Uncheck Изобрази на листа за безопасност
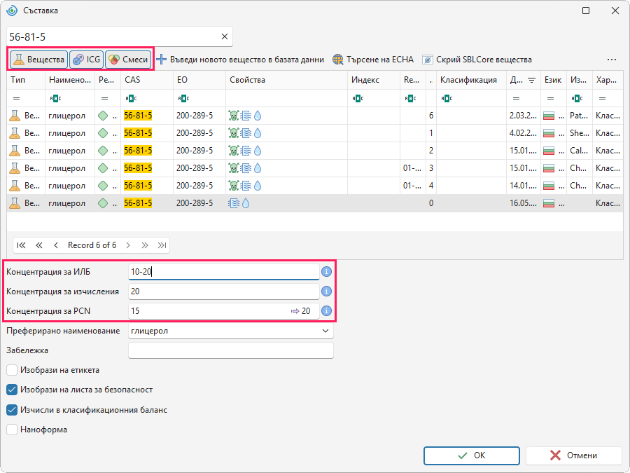Viewport: 630px width, 473px height. click(x=12, y=390)
